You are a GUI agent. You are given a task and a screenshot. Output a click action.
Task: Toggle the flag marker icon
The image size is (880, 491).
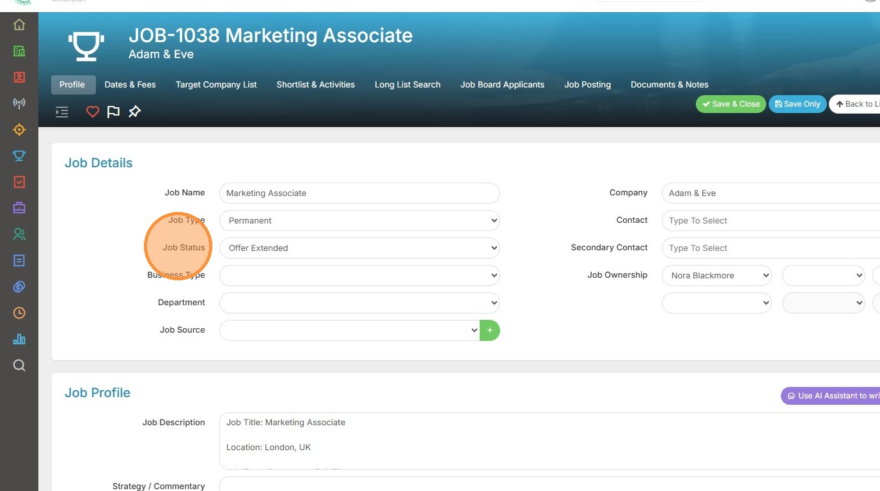113,112
